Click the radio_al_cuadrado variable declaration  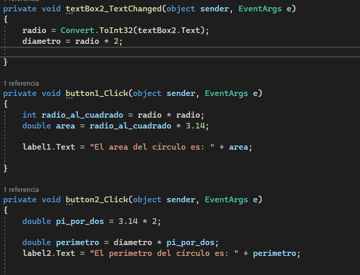tap(80, 115)
